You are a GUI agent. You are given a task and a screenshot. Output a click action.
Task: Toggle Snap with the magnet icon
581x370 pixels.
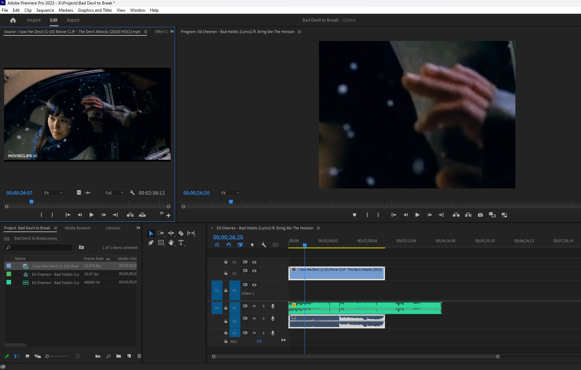[228, 245]
